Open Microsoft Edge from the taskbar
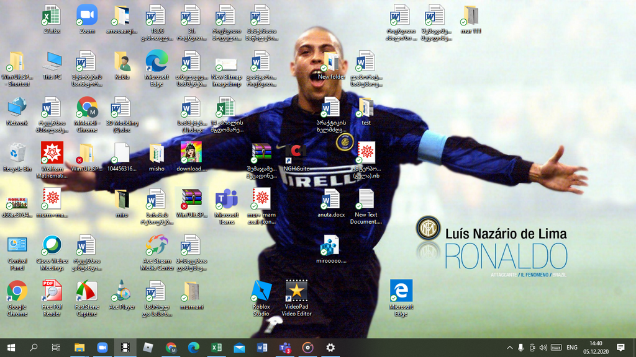Viewport: 636px width, 357px height. (x=194, y=348)
